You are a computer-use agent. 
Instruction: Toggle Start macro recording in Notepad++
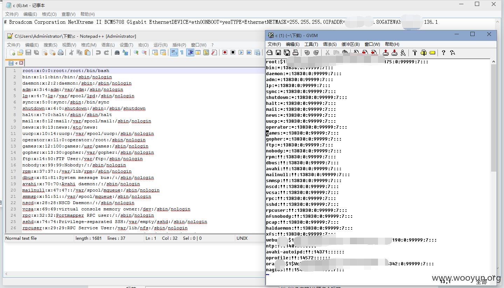(x=225, y=52)
